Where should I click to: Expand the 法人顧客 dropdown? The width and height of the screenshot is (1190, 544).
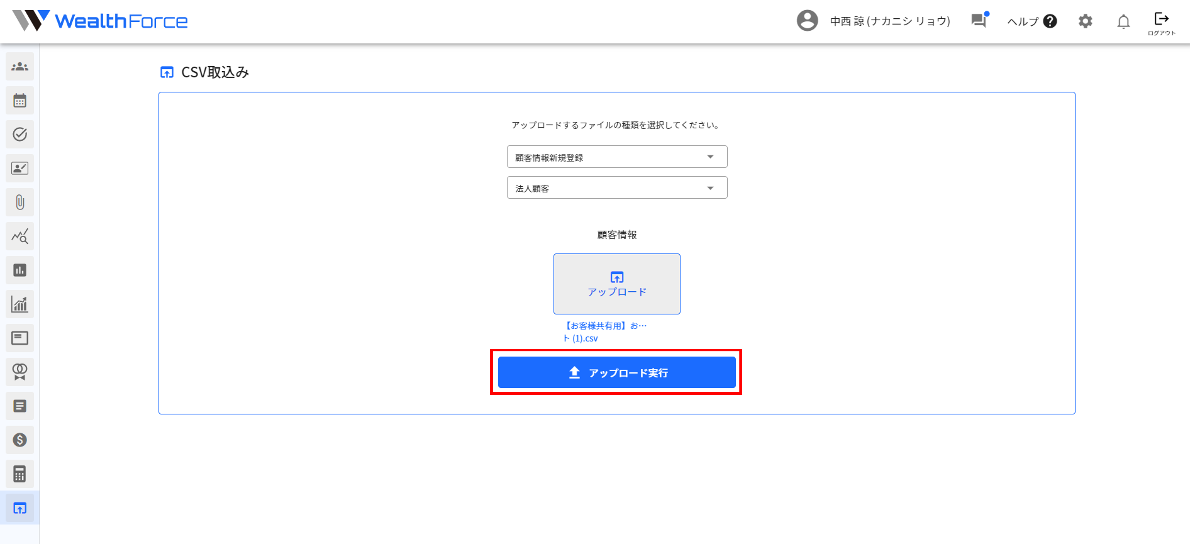pos(617,188)
